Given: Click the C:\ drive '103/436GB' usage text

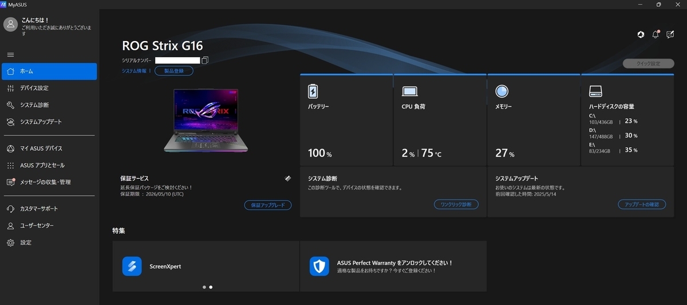Looking at the screenshot, I should [601, 122].
